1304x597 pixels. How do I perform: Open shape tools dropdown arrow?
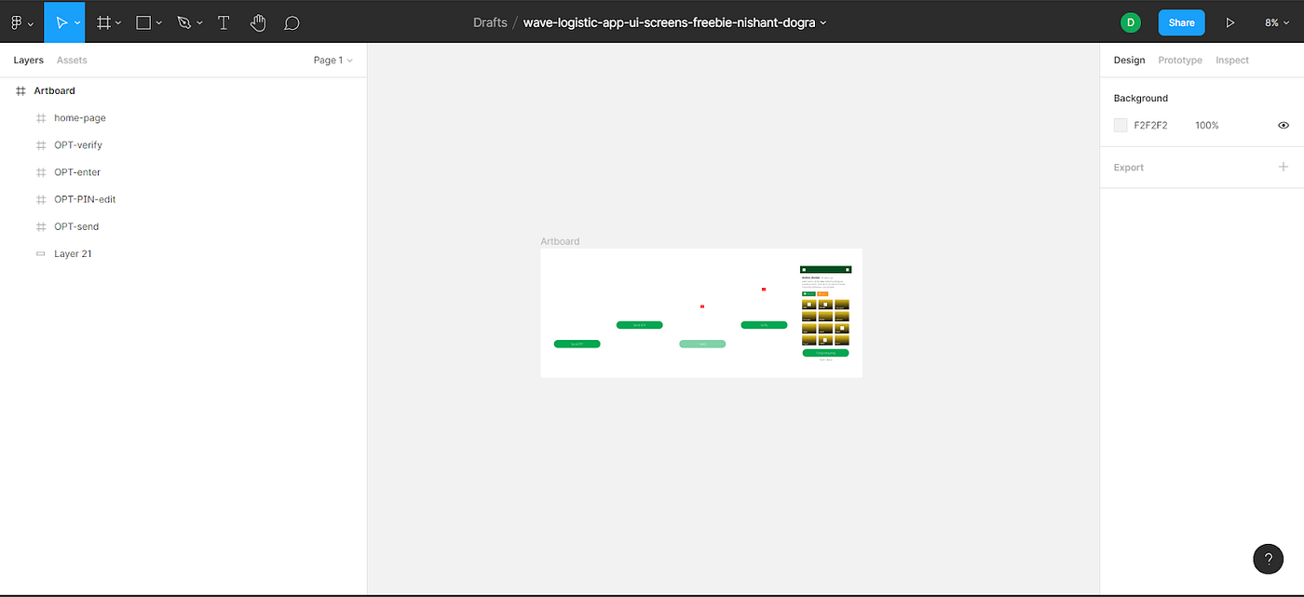(x=158, y=22)
